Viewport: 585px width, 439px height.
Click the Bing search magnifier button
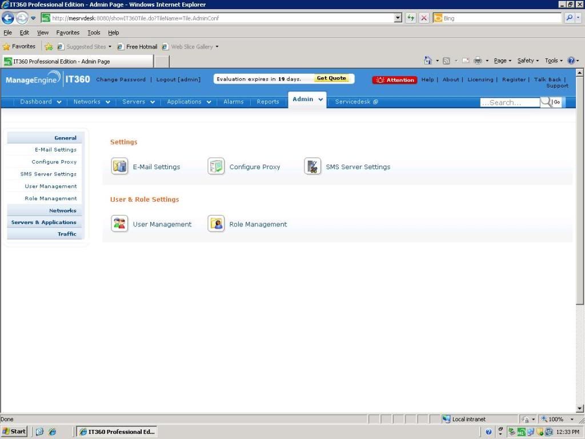pyautogui.click(x=570, y=18)
